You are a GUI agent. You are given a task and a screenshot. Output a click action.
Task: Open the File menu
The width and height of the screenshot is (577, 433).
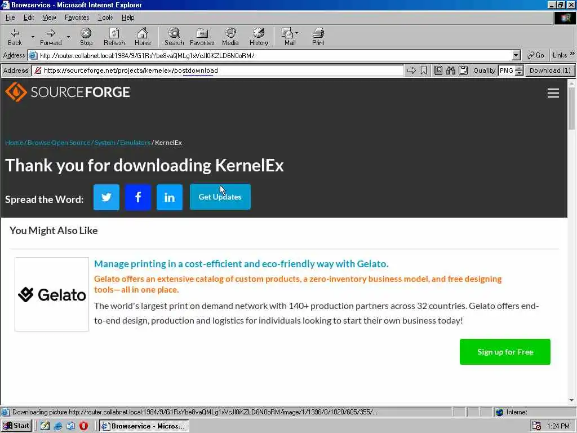tap(10, 17)
